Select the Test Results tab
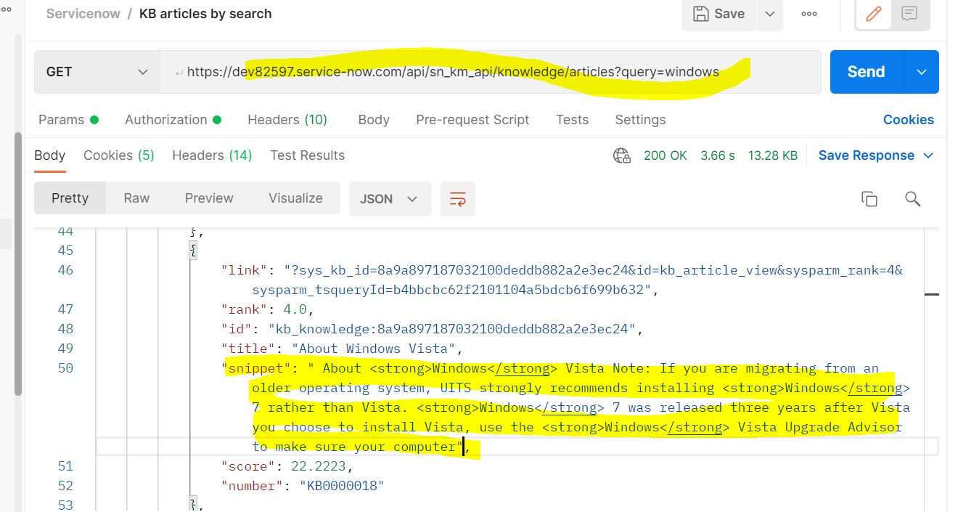The height and width of the screenshot is (512, 958). (307, 155)
